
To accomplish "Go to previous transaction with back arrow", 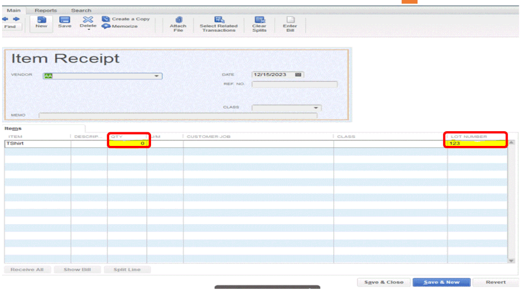I will [5, 19].
